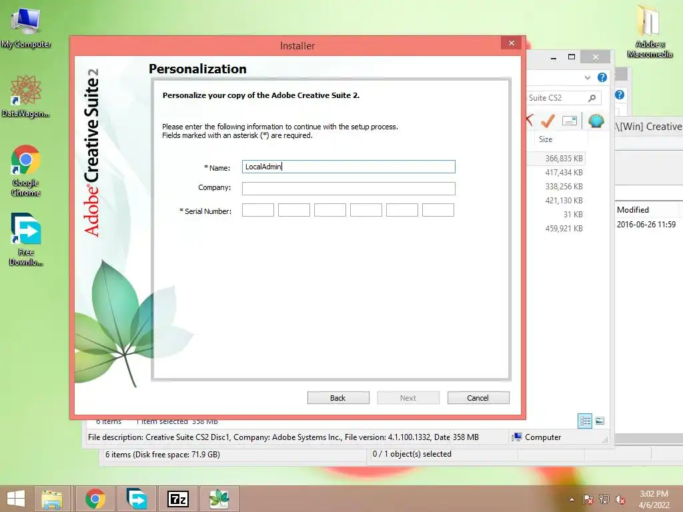Select the 2016-06-26 11:59 entry
Image resolution: width=683 pixels, height=512 pixels.
click(x=646, y=225)
